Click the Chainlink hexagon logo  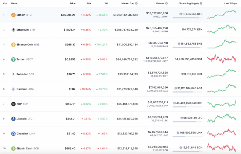point(13,133)
